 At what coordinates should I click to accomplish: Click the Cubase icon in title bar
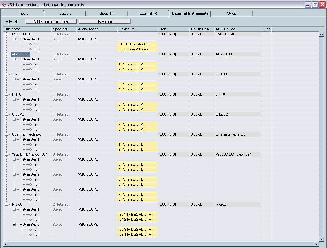tap(4, 5)
